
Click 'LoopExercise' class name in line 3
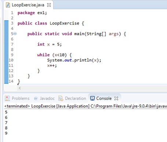[64, 23]
